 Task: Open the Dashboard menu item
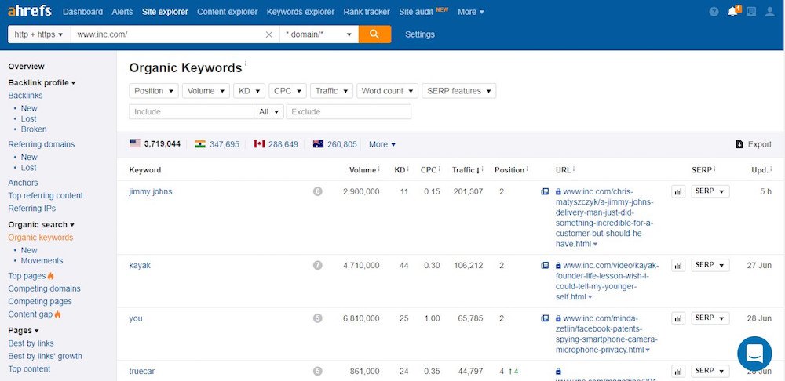(82, 12)
